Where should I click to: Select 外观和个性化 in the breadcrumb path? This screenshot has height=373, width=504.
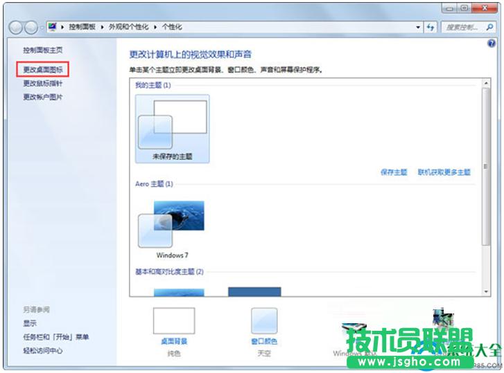[128, 27]
